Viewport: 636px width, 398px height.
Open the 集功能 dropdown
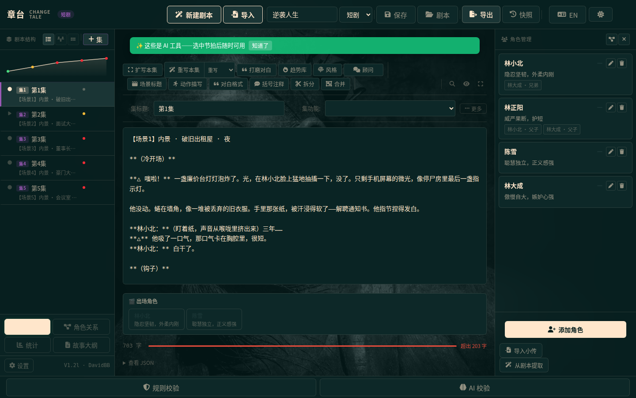point(390,108)
